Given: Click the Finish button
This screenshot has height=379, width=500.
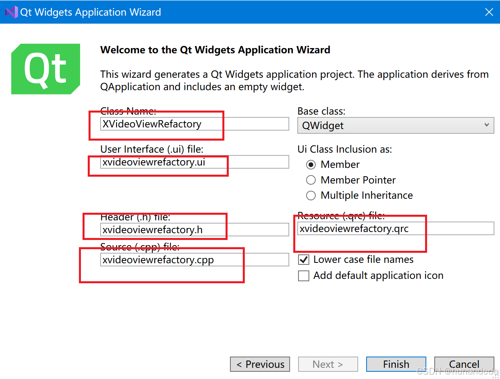Looking at the screenshot, I should pos(396,364).
